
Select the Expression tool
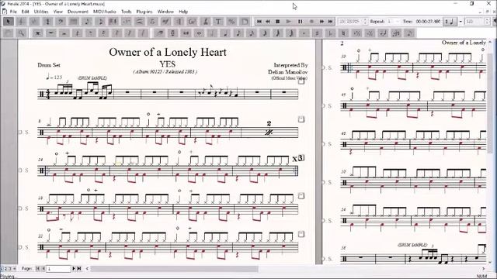pyautogui.click(x=165, y=22)
